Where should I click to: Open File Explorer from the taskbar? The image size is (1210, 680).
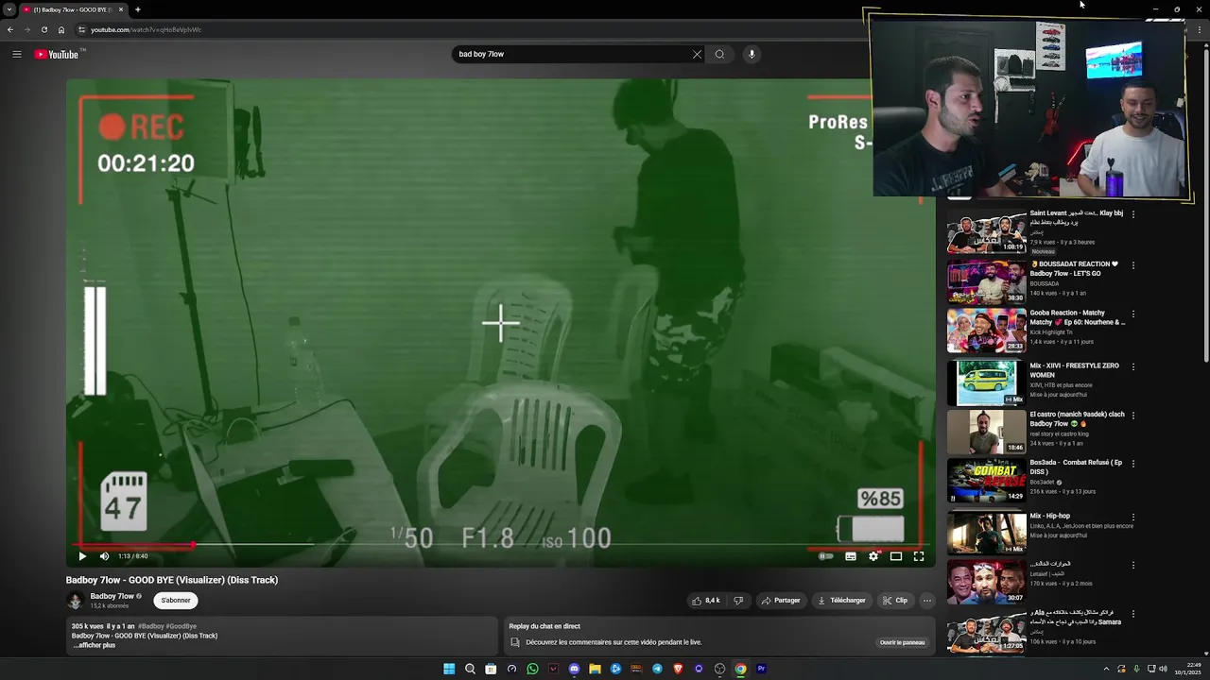point(595,669)
